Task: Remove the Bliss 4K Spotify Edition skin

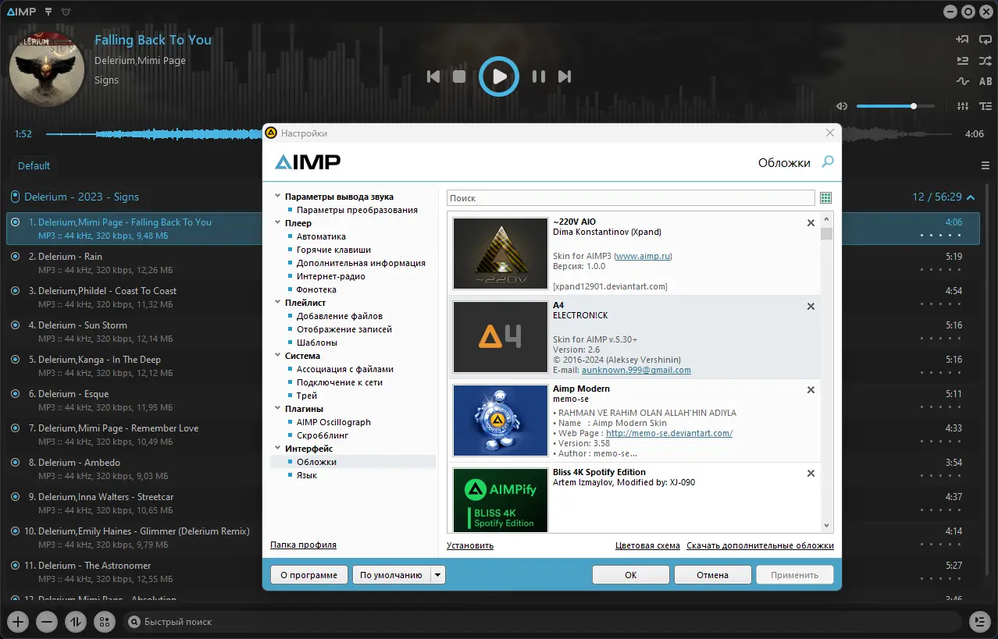Action: pyautogui.click(x=811, y=474)
